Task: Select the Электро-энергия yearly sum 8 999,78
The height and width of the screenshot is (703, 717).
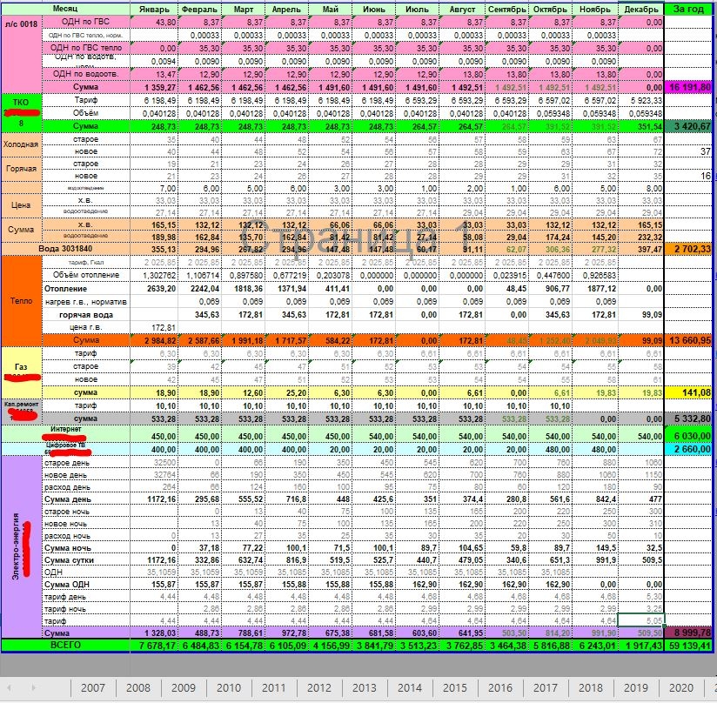Action: tap(688, 633)
